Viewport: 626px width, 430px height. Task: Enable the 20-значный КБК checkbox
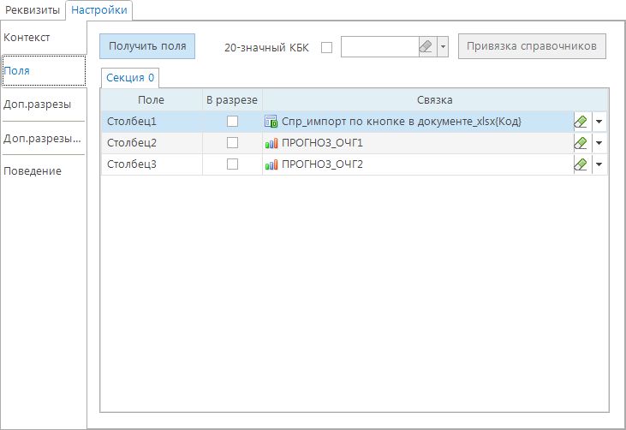pos(326,47)
